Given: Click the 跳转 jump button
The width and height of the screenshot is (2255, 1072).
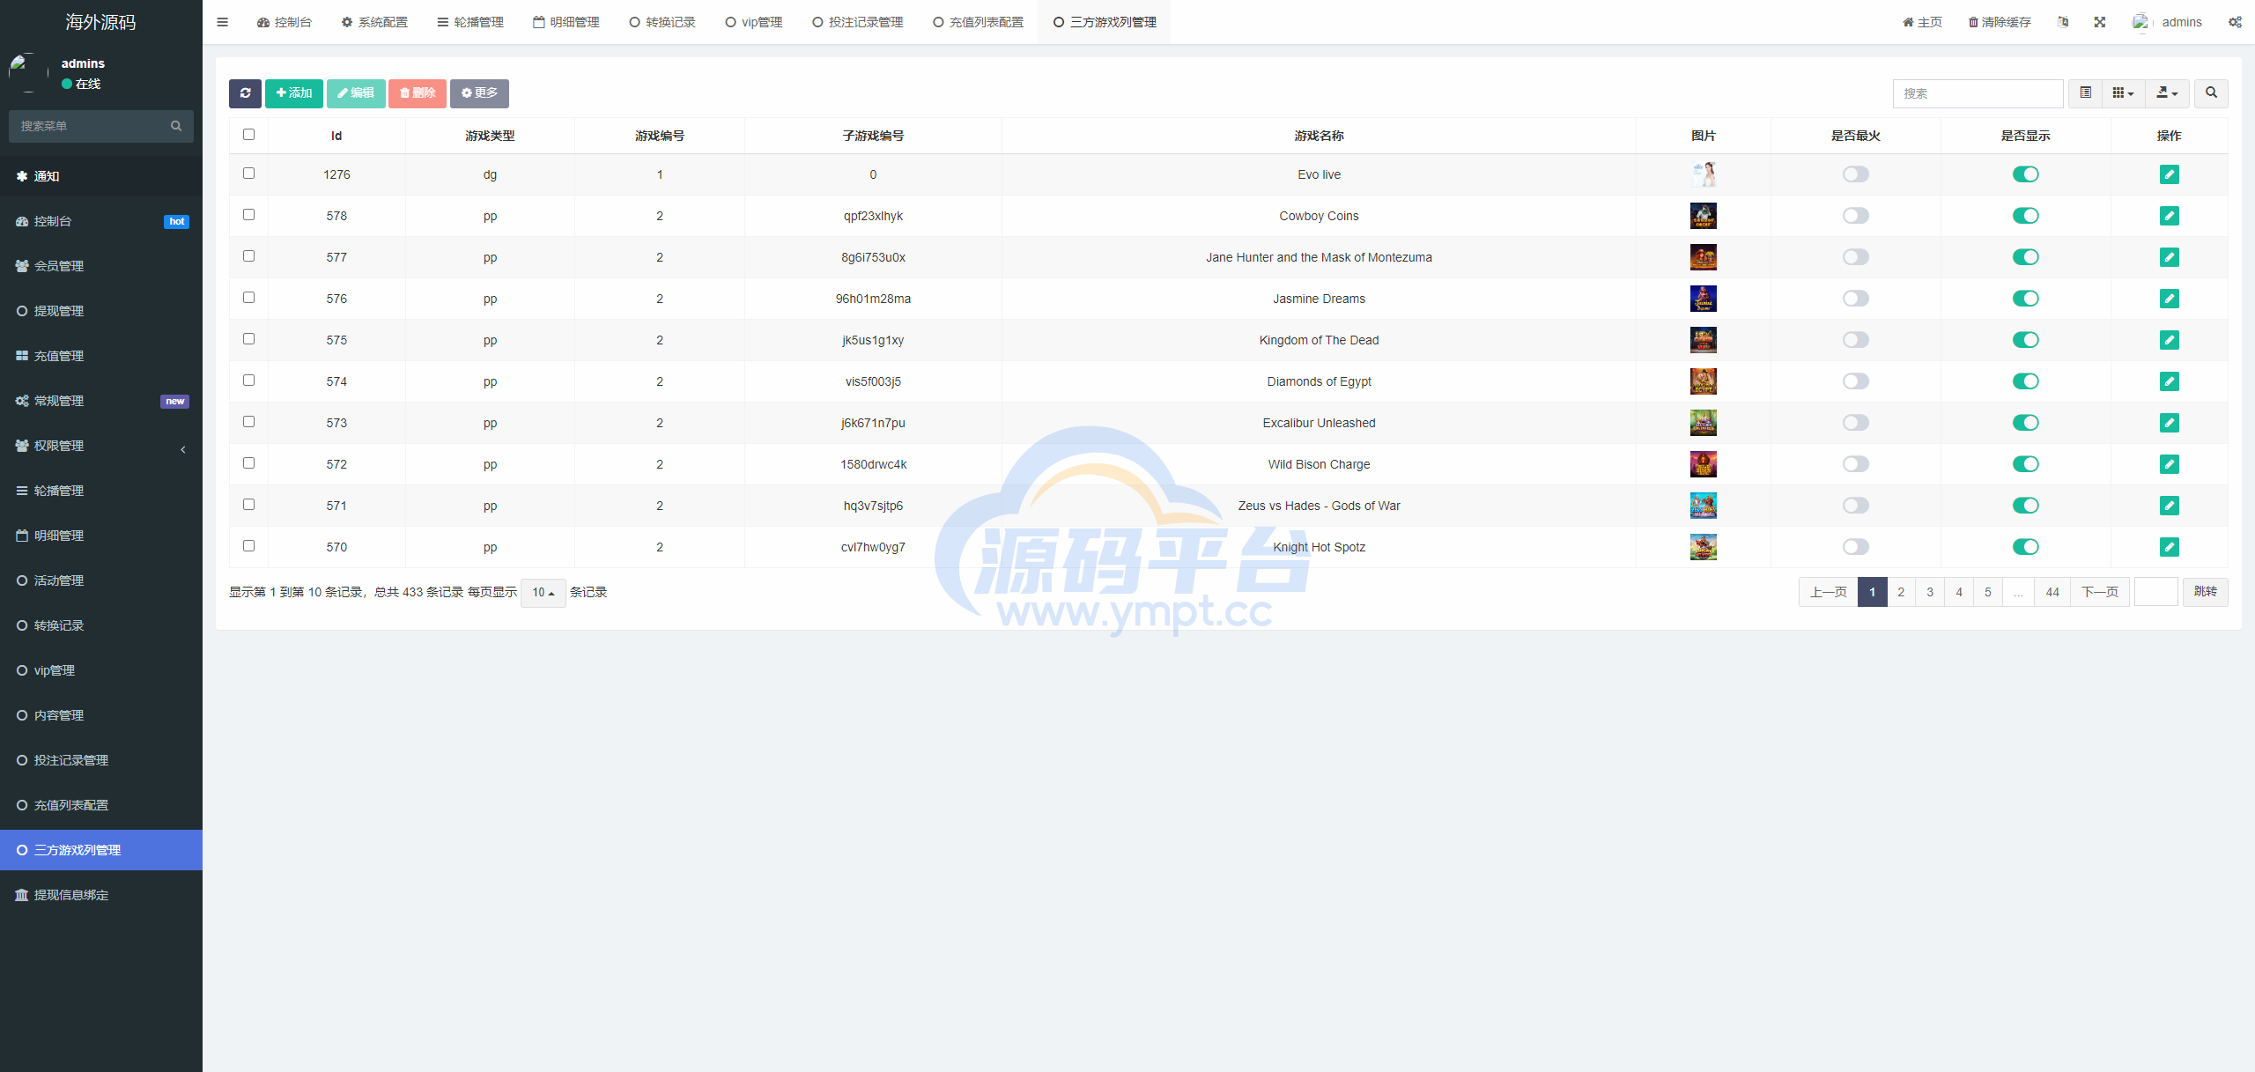Looking at the screenshot, I should click(x=2206, y=592).
